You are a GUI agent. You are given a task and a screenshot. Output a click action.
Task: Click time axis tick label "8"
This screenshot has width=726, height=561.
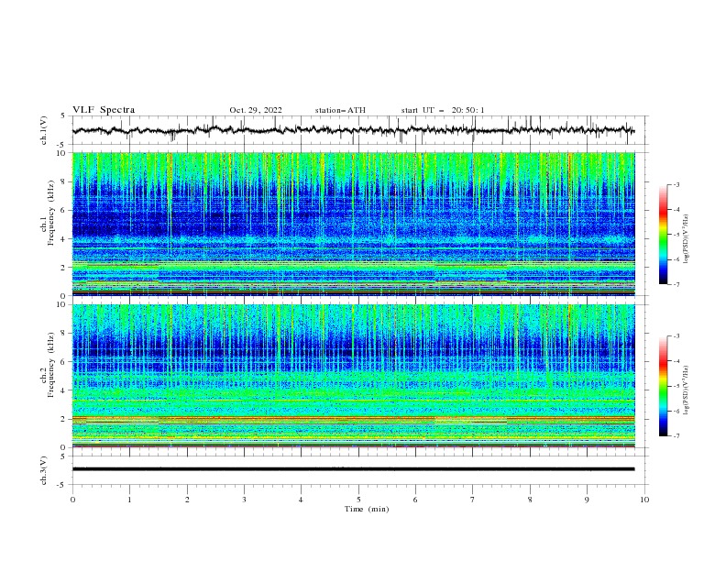coord(530,500)
